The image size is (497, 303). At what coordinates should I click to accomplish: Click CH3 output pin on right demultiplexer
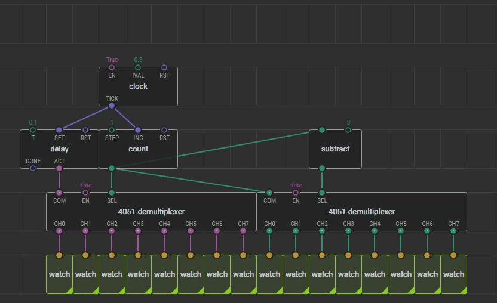[x=348, y=231]
